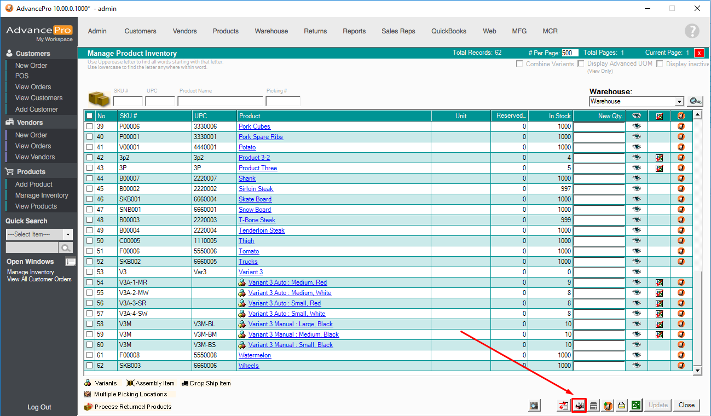Click the Open Windows list icon

[x=70, y=262]
